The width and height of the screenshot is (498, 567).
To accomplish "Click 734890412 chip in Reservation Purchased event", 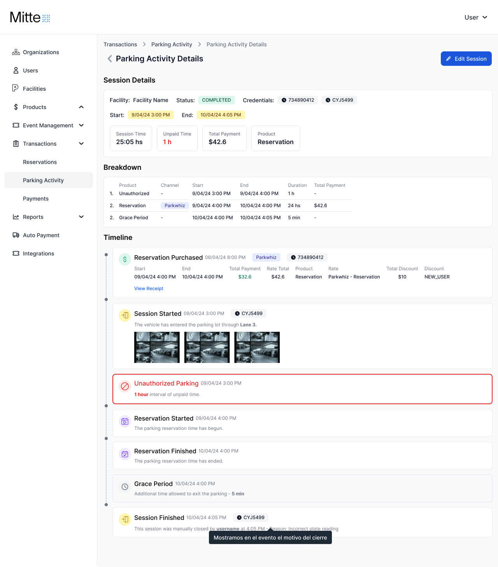I will [307, 257].
